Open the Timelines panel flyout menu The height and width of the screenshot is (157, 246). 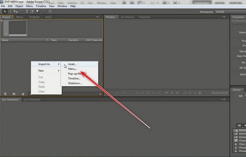click(224, 99)
